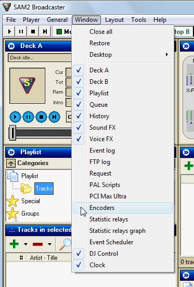Open FTP log window
194x287 pixels.
pos(123,162)
